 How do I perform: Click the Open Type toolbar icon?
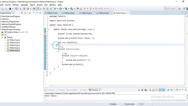tap(78, 9)
